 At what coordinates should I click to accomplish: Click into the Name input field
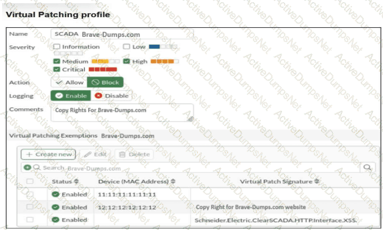123,34
